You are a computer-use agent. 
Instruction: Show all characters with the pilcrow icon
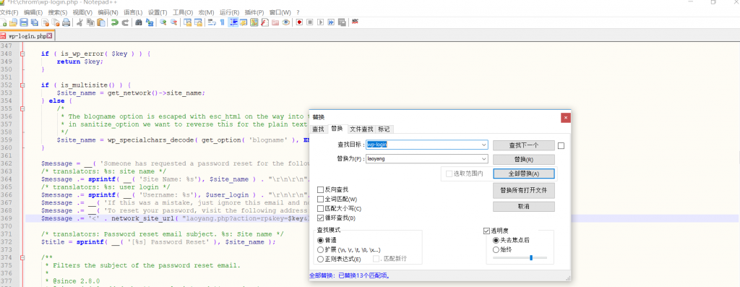[223, 22]
